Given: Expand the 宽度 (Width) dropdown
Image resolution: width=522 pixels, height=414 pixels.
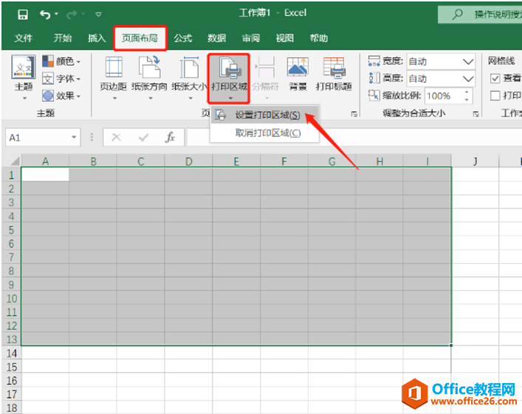Looking at the screenshot, I should 468,61.
